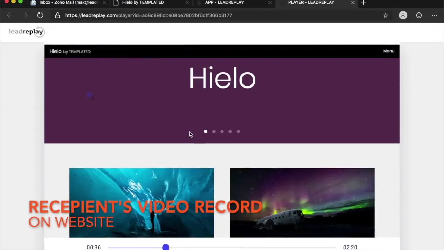The height and width of the screenshot is (250, 444).
Task: Reload the page with refresh icon
Action: tap(40, 15)
